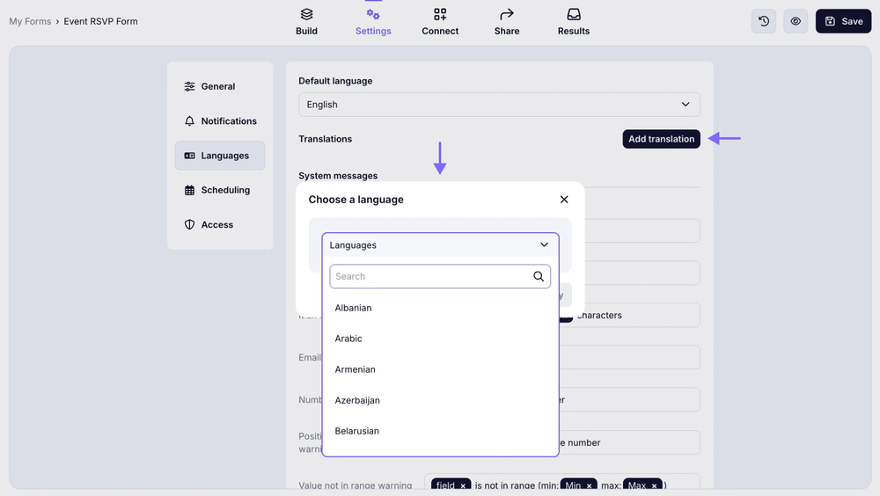Click the language Search field
The image size is (880, 496).
(431, 276)
